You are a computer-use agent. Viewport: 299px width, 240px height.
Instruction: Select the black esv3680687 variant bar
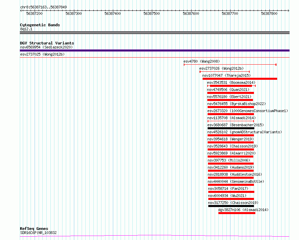point(231,128)
